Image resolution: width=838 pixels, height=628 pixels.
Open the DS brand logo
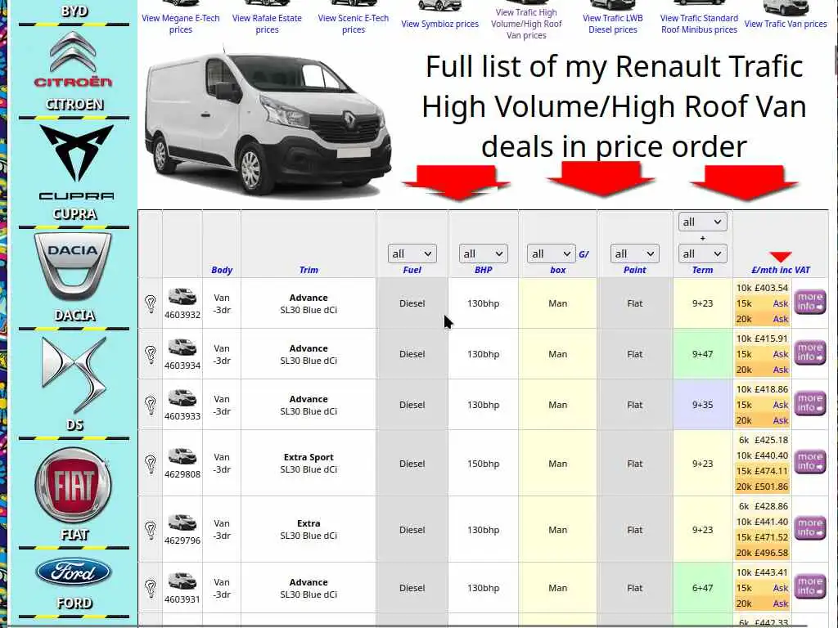pos(74,375)
